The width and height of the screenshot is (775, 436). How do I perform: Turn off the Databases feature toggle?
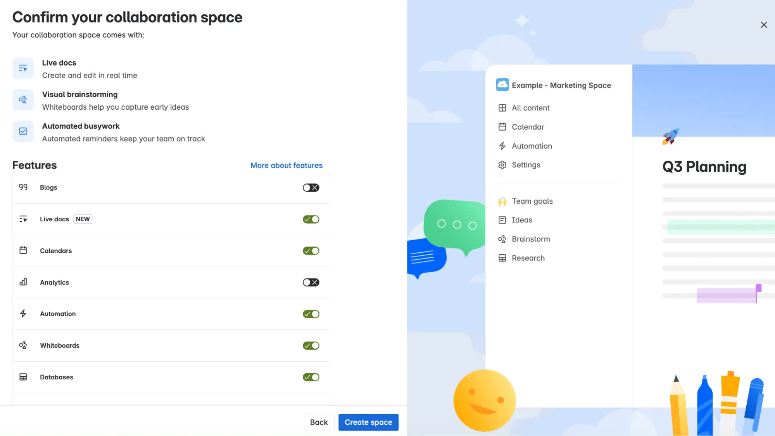tap(311, 377)
